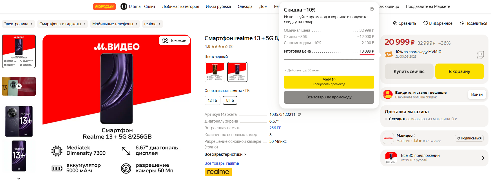
Task: Open the Ultima logo icon in top bar
Action: point(124,6)
